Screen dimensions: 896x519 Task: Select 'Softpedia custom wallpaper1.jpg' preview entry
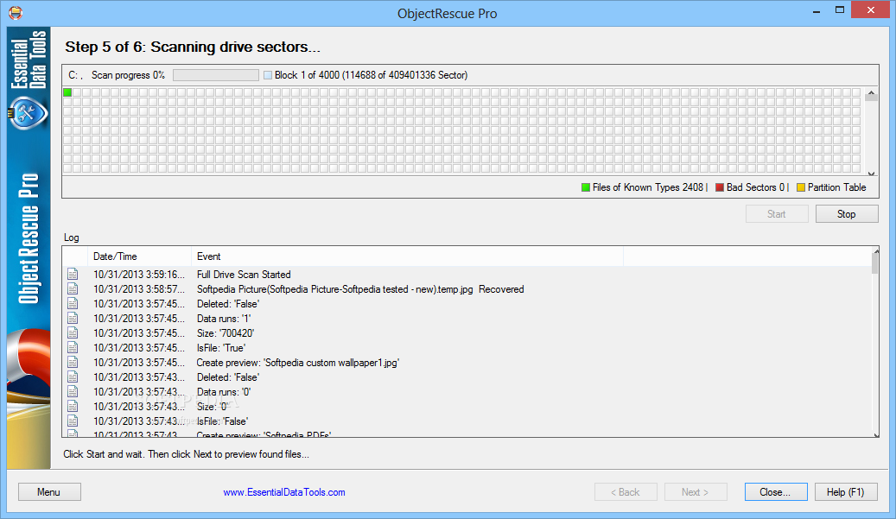tap(298, 363)
